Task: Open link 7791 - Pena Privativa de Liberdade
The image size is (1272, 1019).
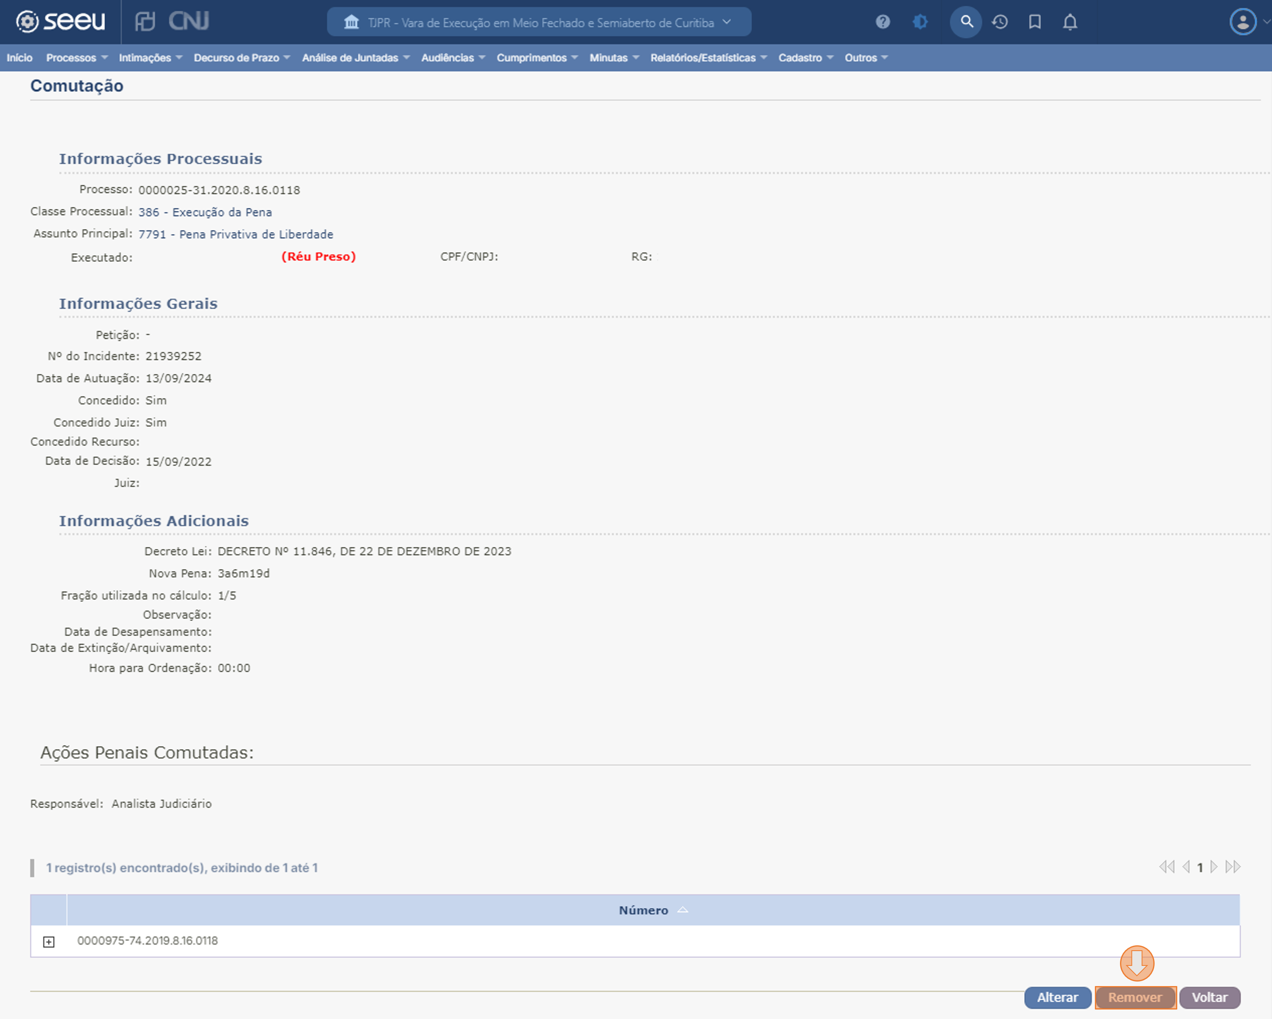Action: (x=235, y=234)
